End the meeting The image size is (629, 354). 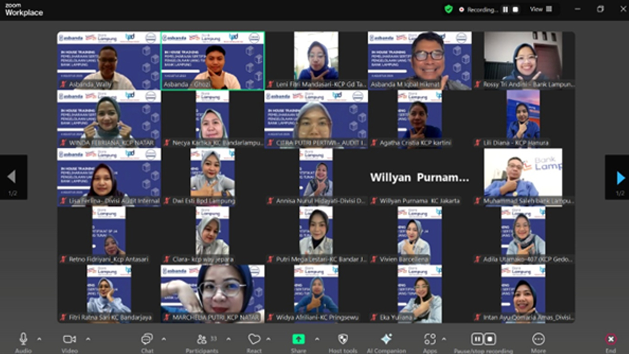coord(610,339)
